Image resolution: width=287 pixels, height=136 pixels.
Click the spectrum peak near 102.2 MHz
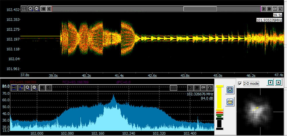[113, 96]
